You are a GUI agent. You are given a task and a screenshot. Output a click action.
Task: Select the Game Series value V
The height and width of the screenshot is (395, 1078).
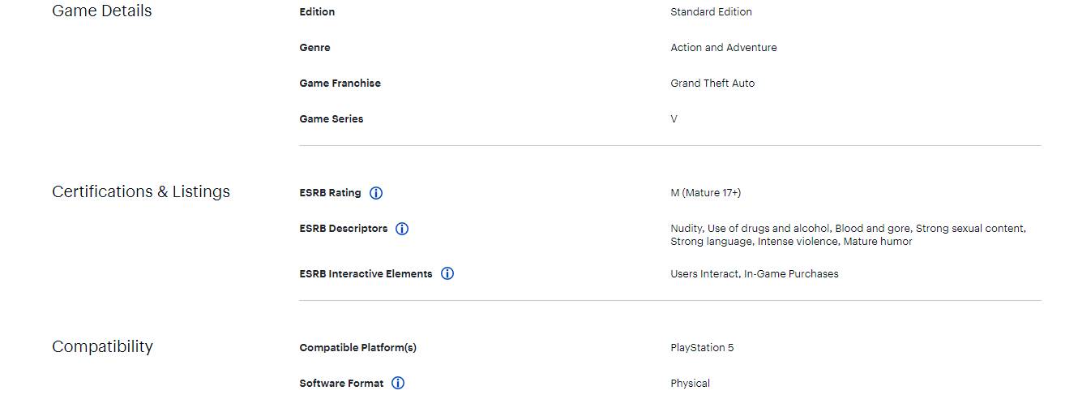674,119
